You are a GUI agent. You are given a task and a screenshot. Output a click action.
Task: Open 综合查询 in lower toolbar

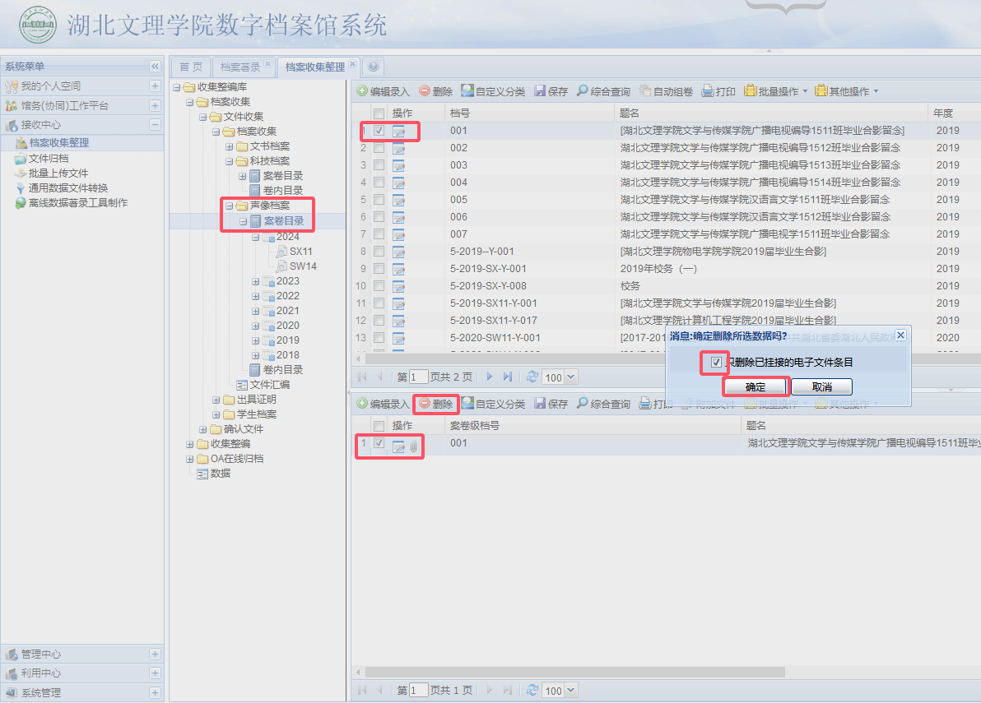[603, 404]
